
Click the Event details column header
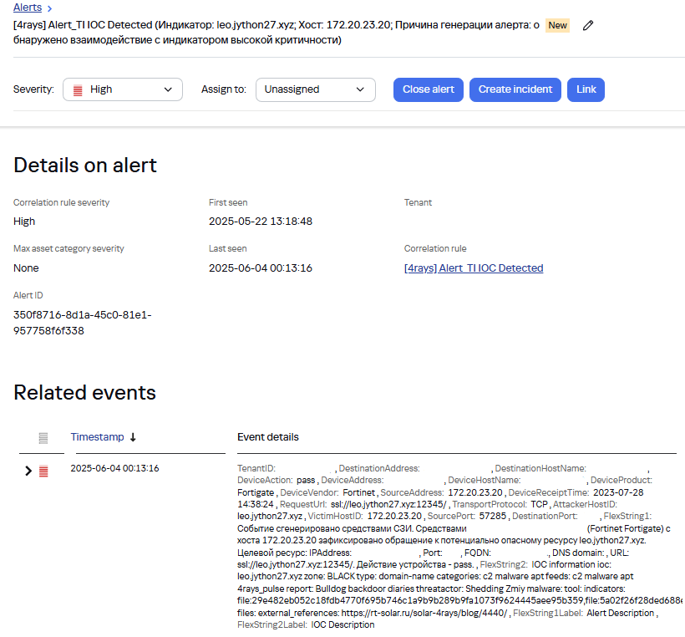click(x=267, y=437)
